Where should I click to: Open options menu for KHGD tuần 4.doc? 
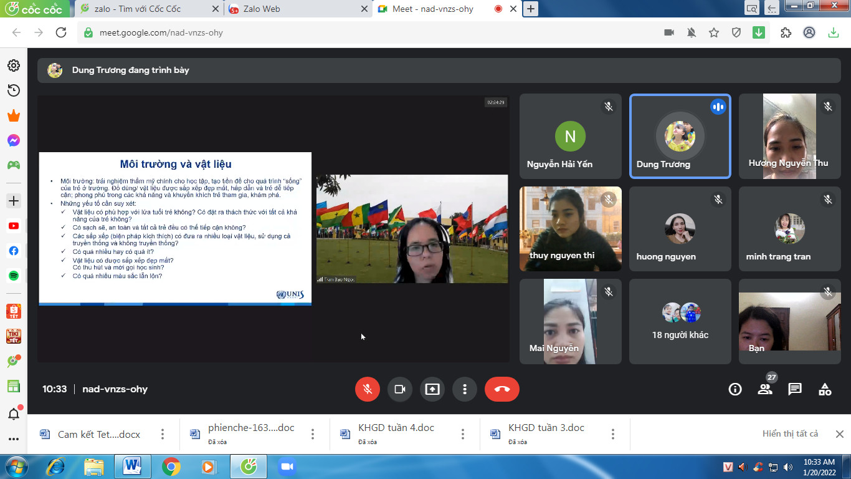[463, 434]
